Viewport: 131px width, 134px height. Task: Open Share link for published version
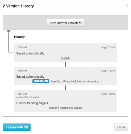pyautogui.click(x=69, y=81)
